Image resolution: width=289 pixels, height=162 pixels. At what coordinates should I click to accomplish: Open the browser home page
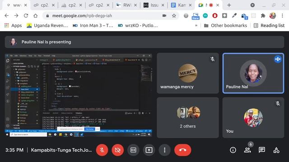click(35, 16)
